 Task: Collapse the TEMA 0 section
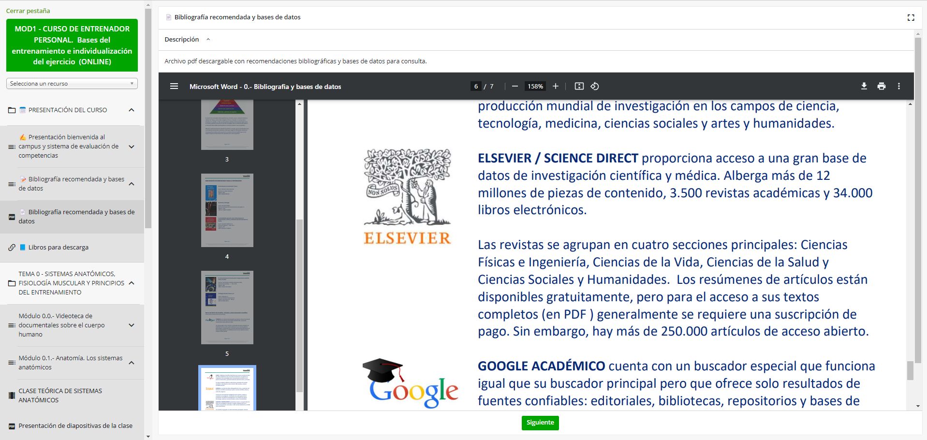(x=132, y=283)
